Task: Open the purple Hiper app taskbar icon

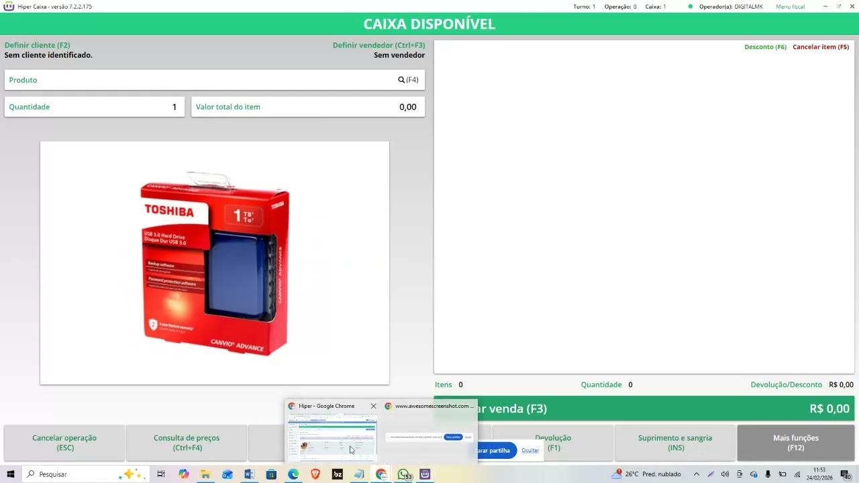Action: click(x=425, y=474)
